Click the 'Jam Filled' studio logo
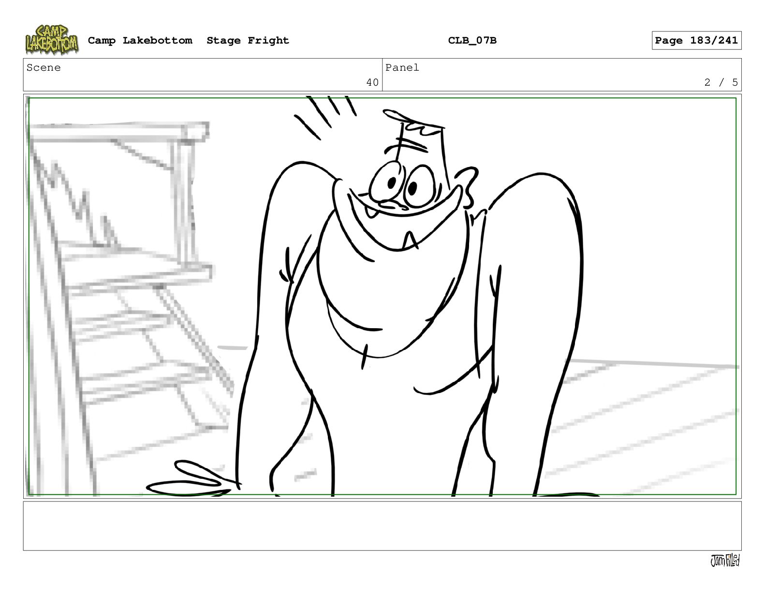Screen dimensions: 765x593 click(725, 561)
